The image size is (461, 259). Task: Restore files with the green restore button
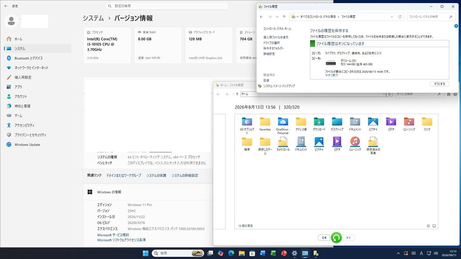[336, 237]
